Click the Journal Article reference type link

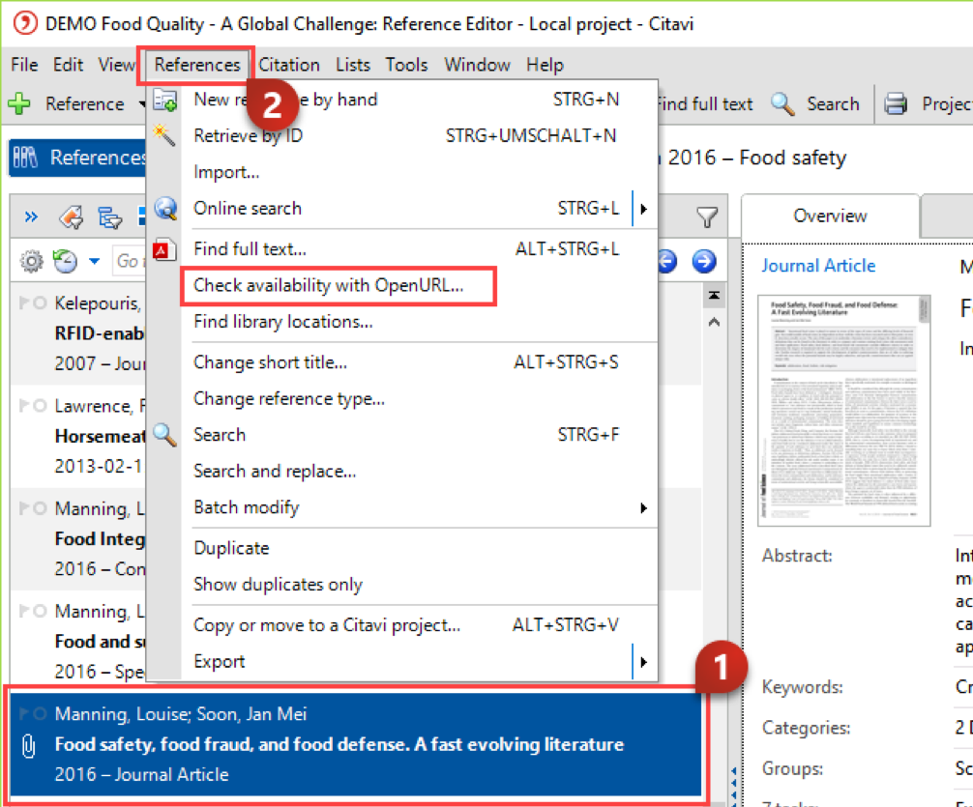pos(818,266)
